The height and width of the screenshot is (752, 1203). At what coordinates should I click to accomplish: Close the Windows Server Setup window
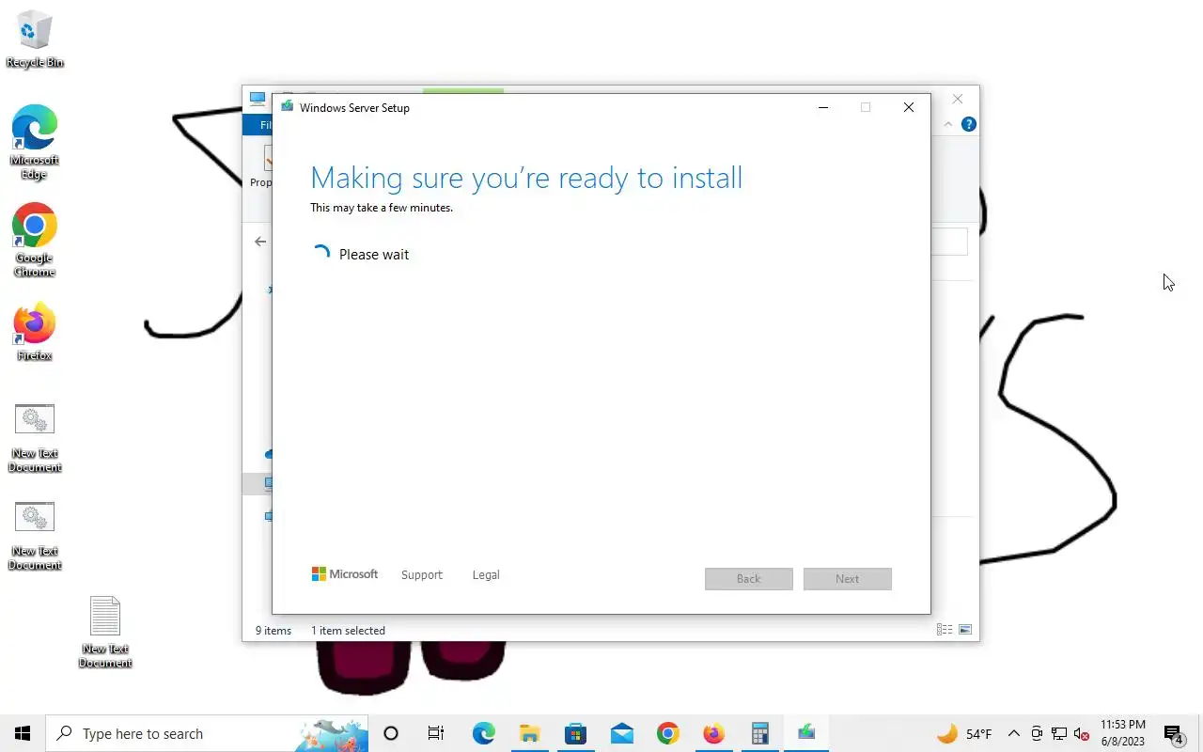(908, 107)
